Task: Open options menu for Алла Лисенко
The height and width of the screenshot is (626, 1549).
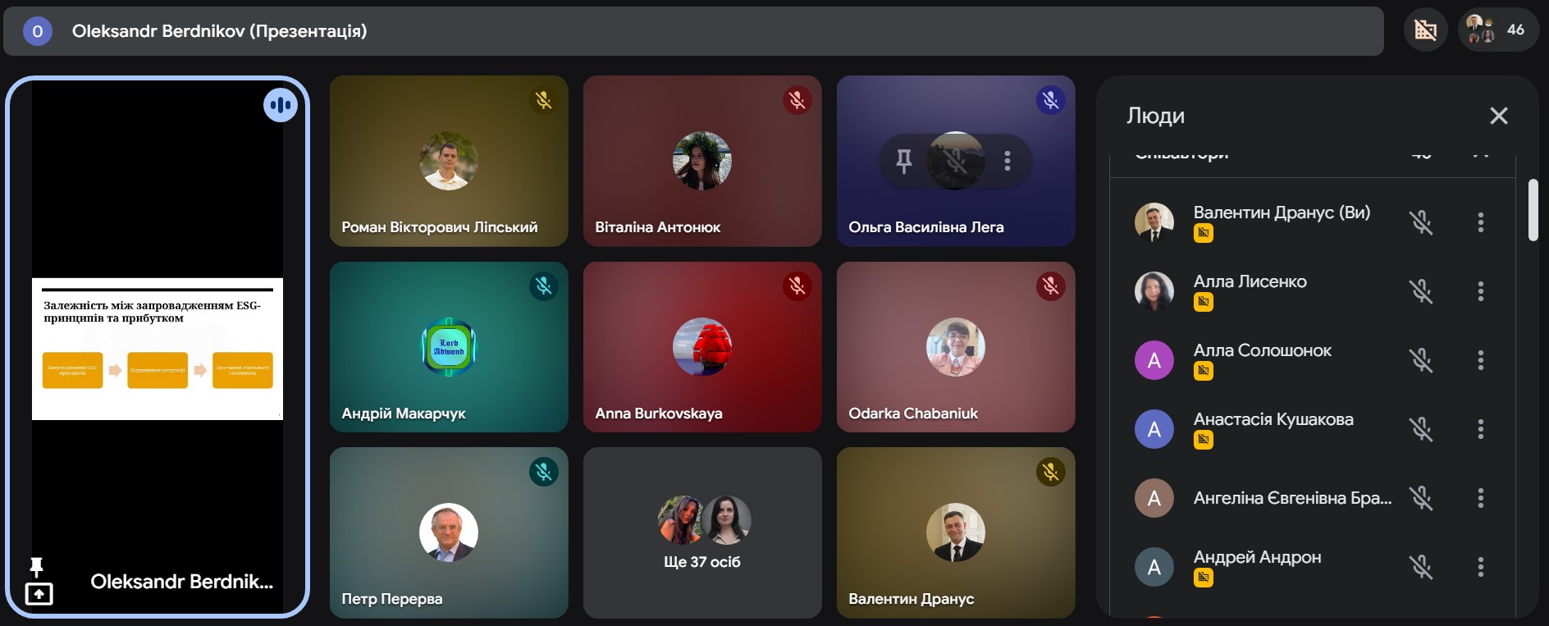Action: point(1481,291)
